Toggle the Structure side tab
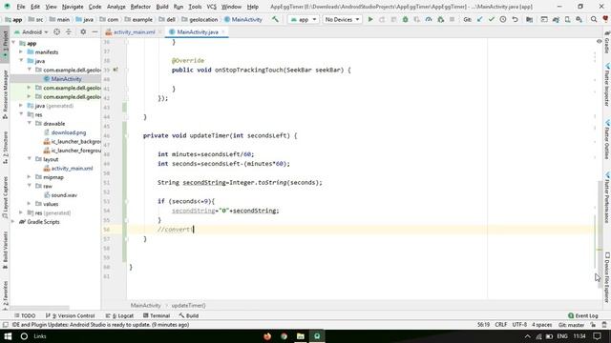The image size is (611, 343). 6,148
